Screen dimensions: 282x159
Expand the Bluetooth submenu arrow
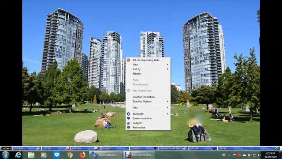pos(167,114)
